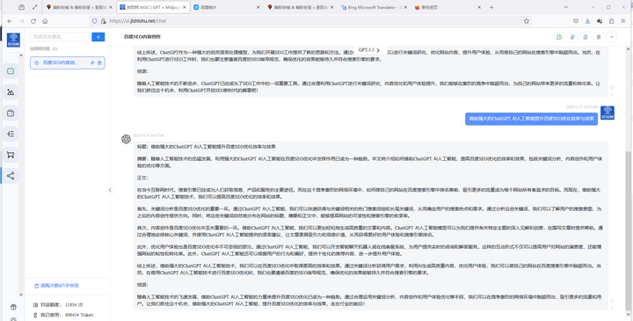Viewport: 633px width, 321px height.
Task: Click the user avatar beside sent message
Action: coord(608,113)
